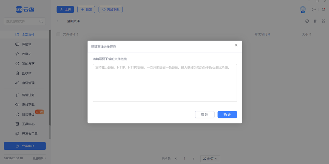This screenshot has height=164, width=329.
Task: Open the VIP user avatar
Action: 303,9
